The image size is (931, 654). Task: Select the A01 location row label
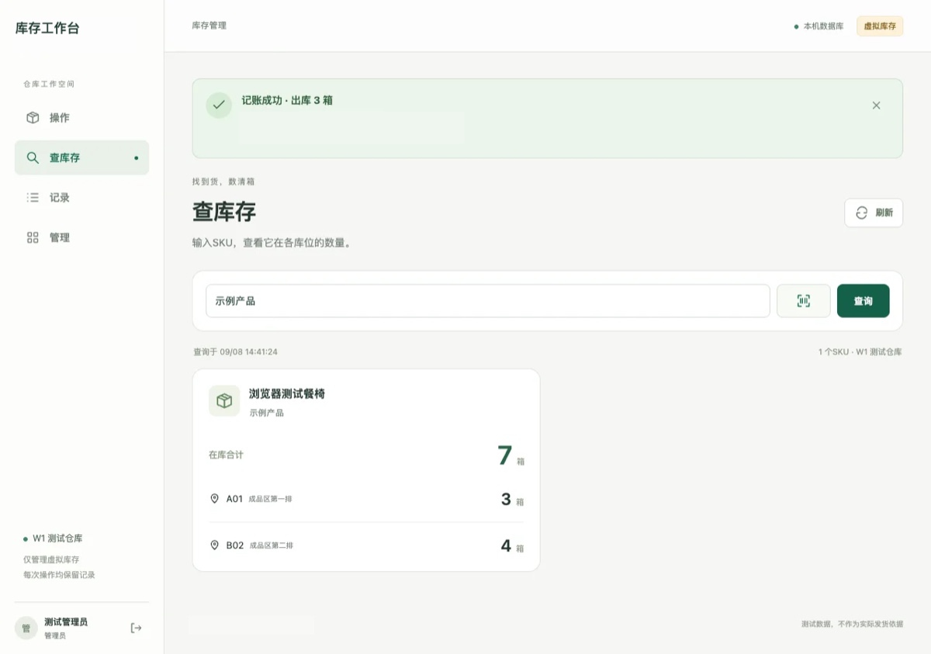(234, 499)
